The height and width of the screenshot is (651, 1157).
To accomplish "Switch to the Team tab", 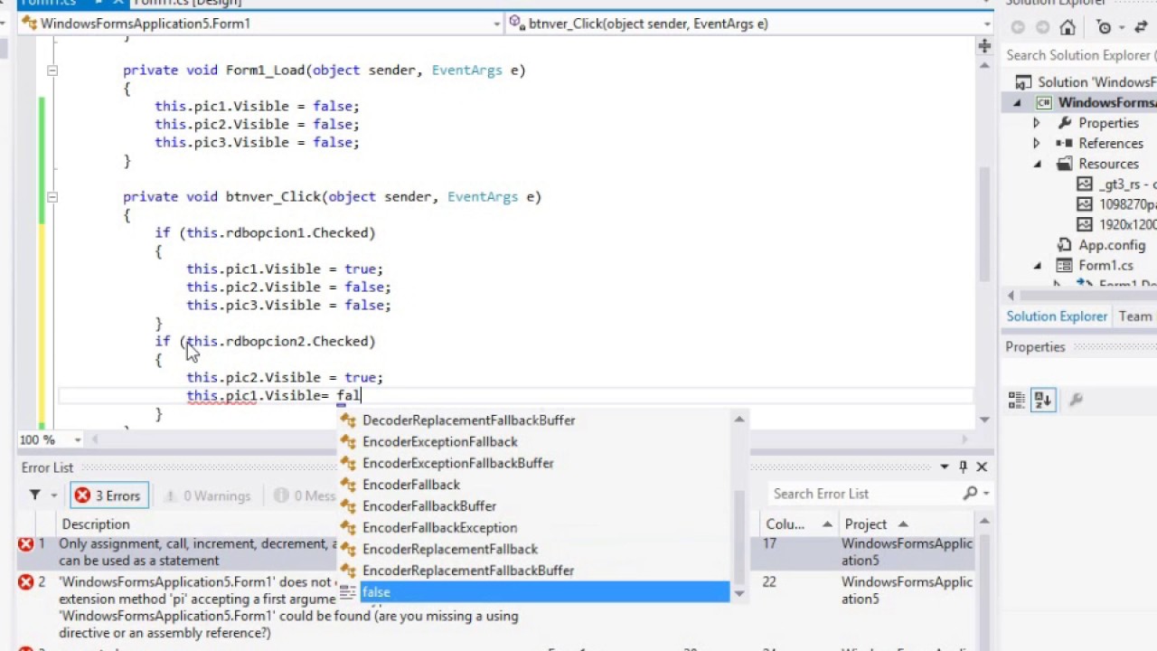I will pos(1135,316).
